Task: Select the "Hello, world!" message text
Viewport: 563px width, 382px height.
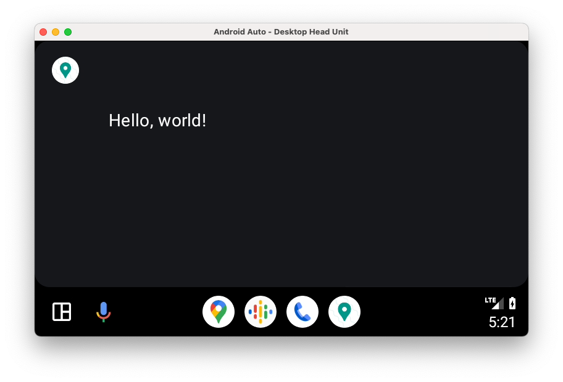Action: (x=157, y=121)
